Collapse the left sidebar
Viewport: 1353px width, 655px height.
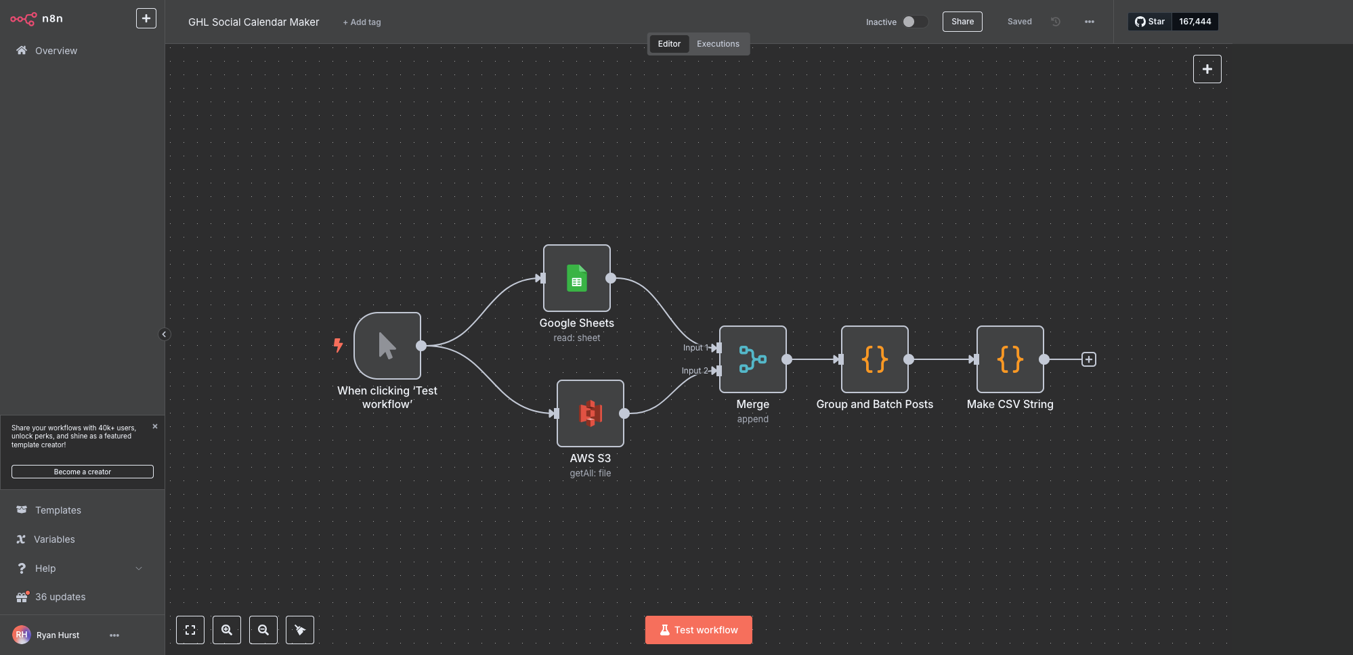(x=164, y=334)
